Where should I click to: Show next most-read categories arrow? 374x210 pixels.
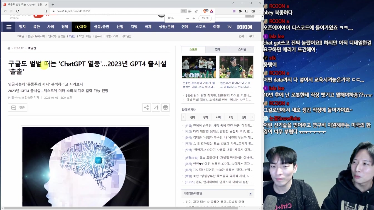(x=252, y=117)
